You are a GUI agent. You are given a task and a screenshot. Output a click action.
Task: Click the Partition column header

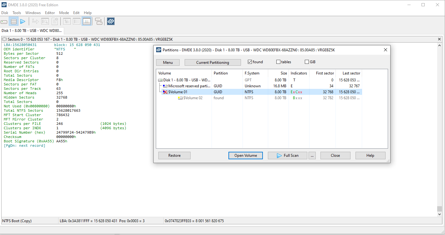coord(227,73)
